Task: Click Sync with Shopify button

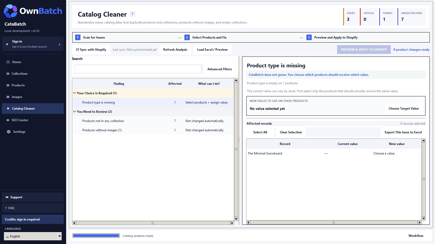Action: tap(91, 50)
